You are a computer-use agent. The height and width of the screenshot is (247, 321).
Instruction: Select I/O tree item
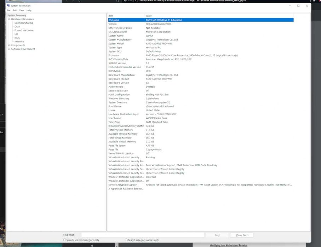16,34
